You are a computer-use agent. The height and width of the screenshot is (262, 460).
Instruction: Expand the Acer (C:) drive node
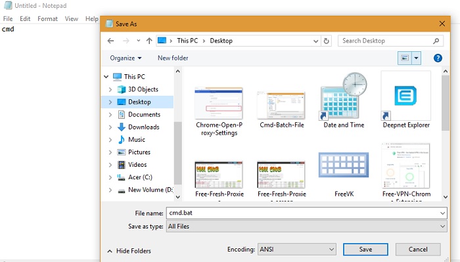click(x=110, y=177)
